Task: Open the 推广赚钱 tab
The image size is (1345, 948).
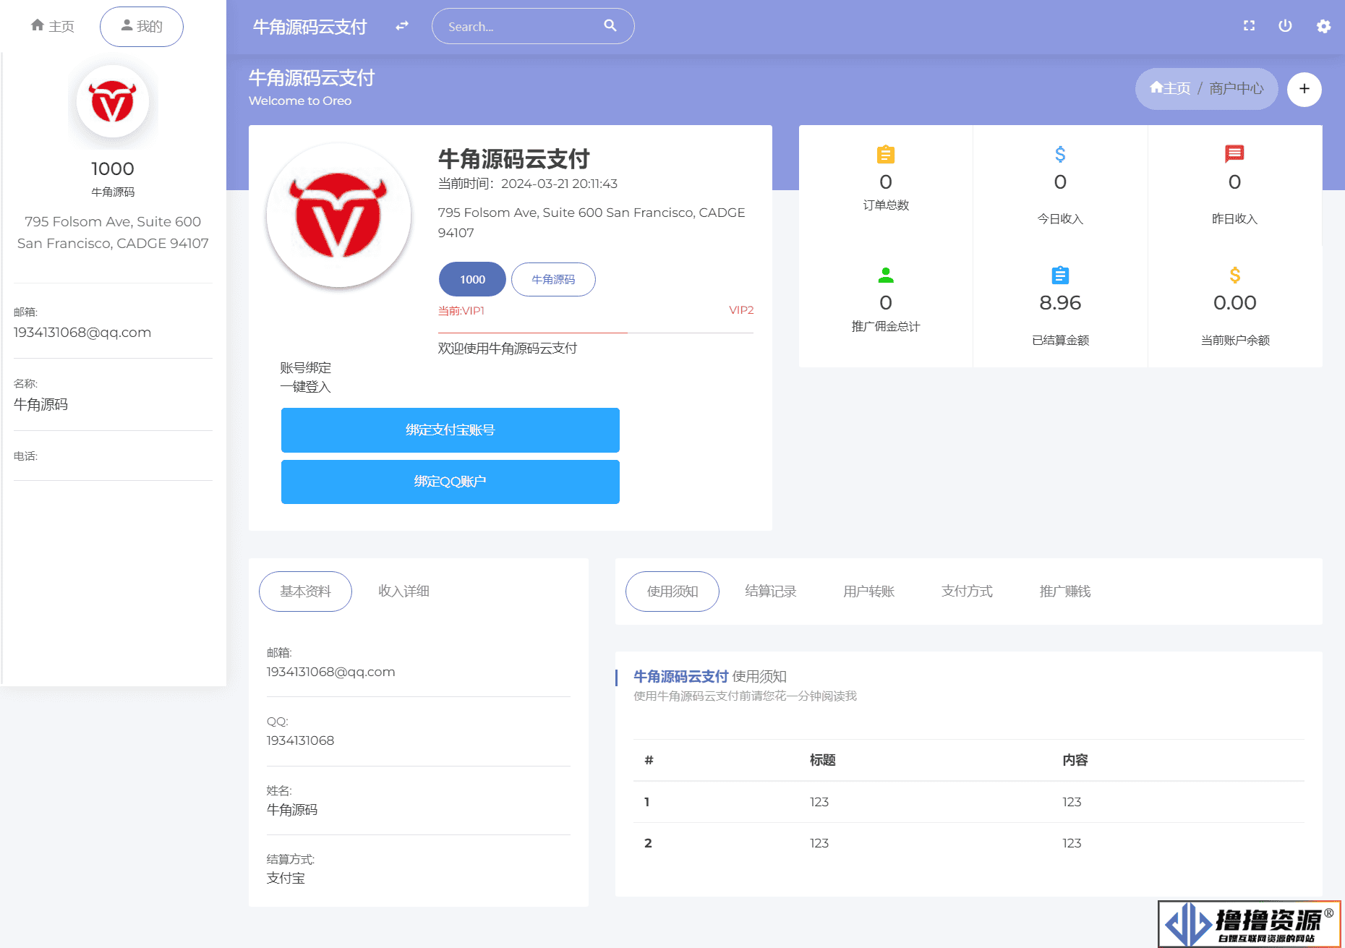Action: [x=1065, y=592]
